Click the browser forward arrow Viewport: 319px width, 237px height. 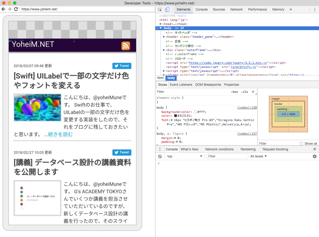click(x=10, y=9)
